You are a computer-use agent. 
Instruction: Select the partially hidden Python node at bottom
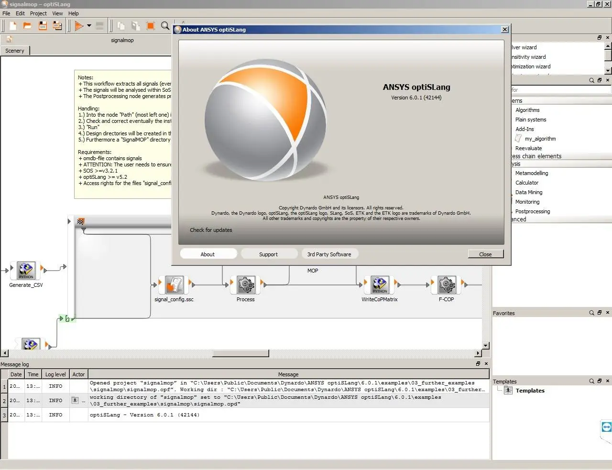(31, 344)
